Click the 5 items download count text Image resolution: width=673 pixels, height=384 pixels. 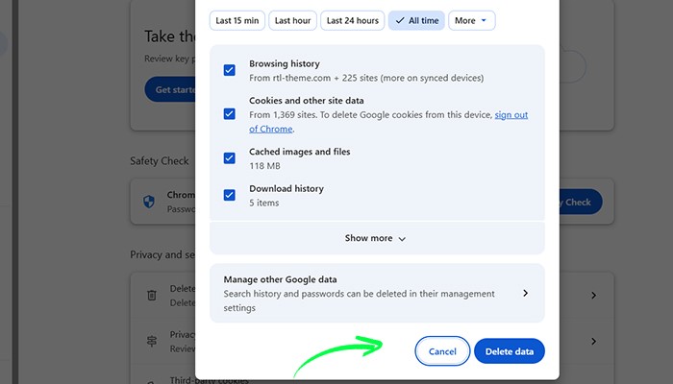coord(264,203)
